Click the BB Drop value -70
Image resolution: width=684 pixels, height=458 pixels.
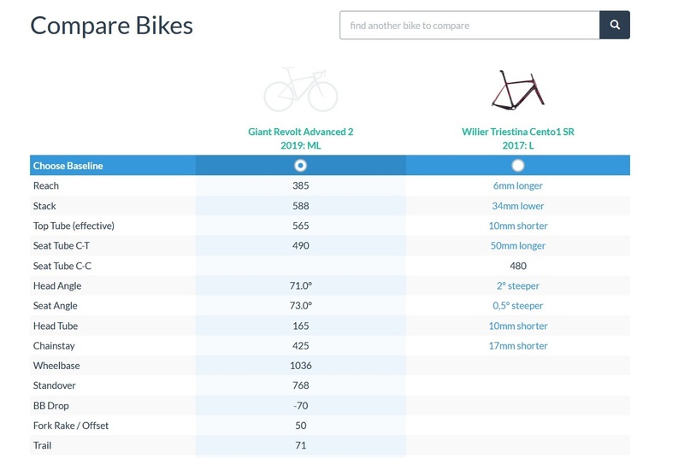point(301,406)
